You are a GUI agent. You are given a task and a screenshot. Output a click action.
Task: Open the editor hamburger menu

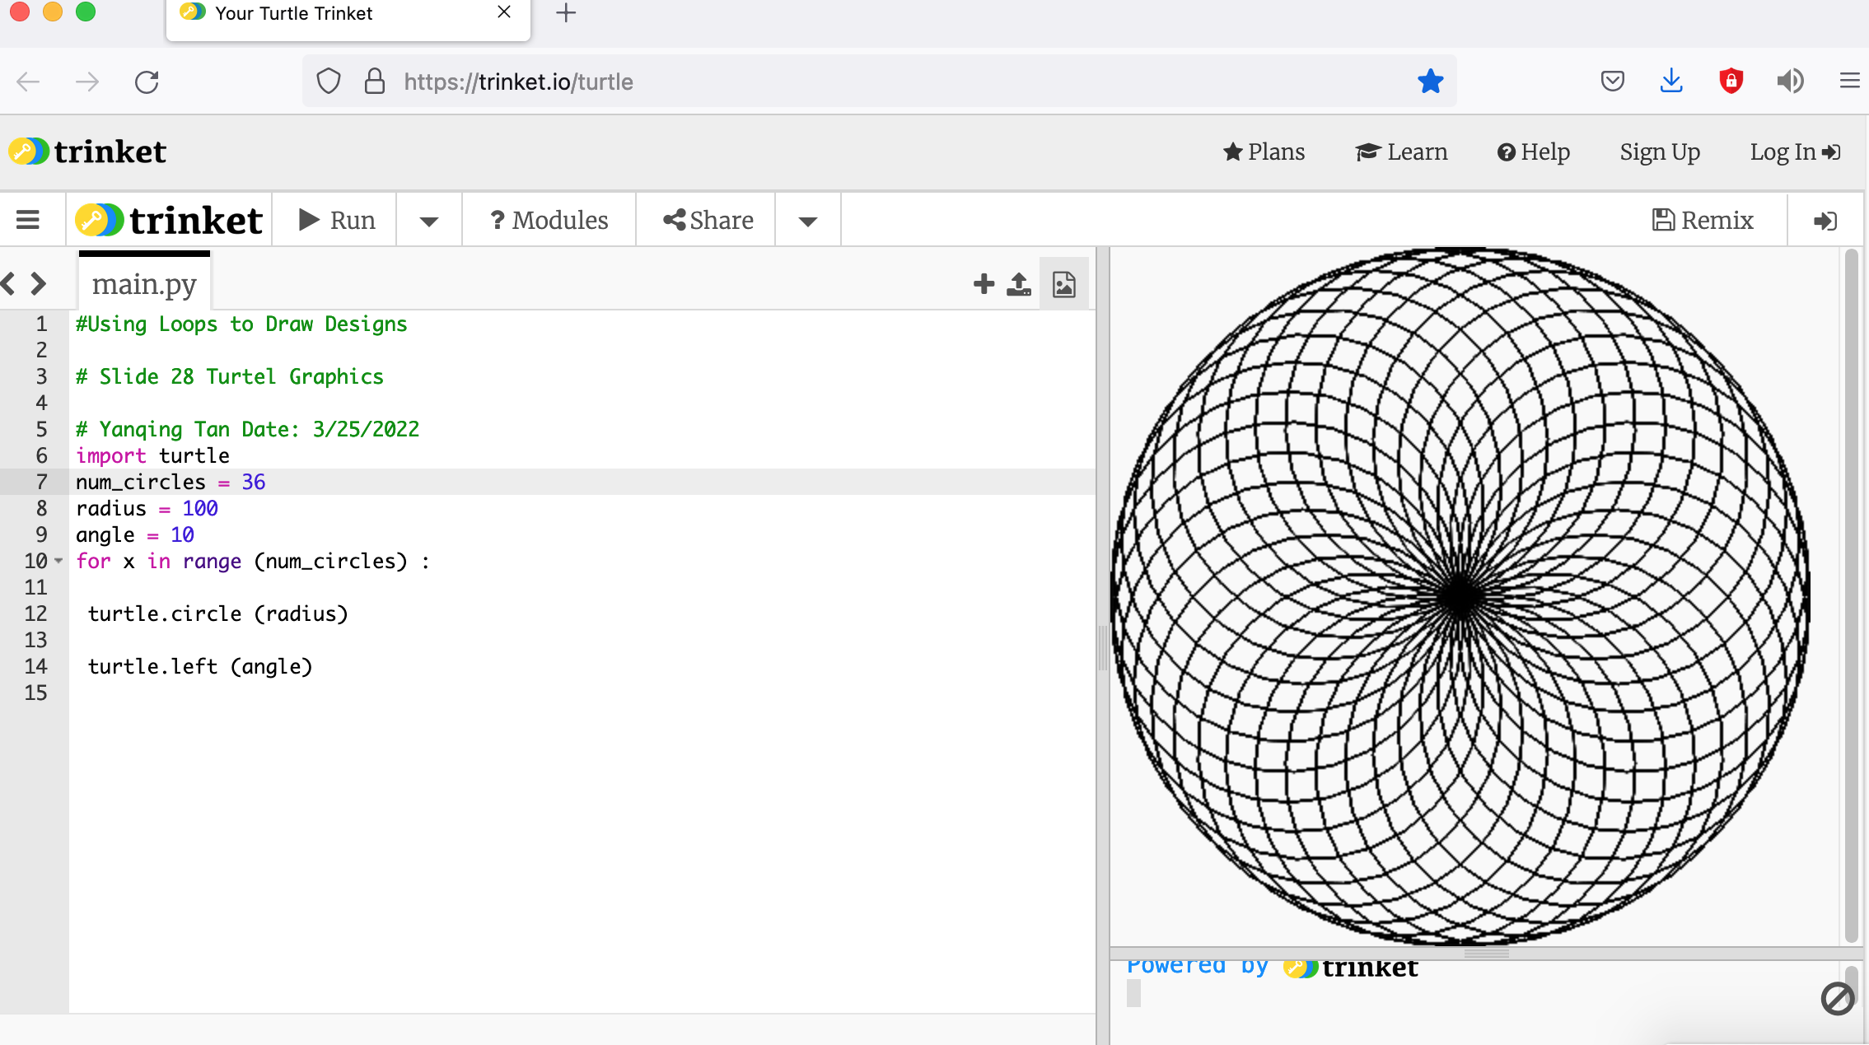28,220
